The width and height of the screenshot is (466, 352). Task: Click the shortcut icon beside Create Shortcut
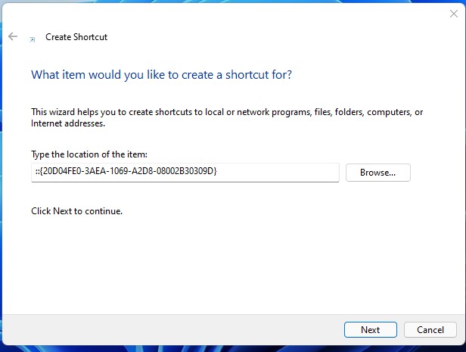click(x=32, y=39)
